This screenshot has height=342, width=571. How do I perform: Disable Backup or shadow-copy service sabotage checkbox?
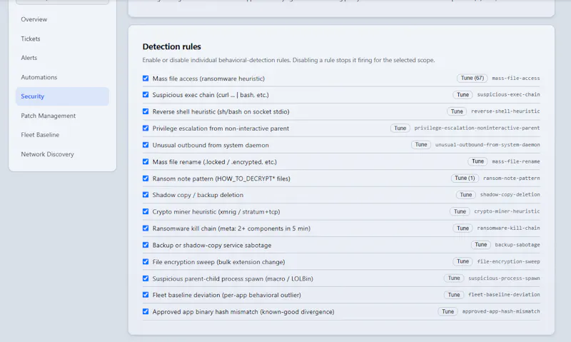tap(146, 245)
